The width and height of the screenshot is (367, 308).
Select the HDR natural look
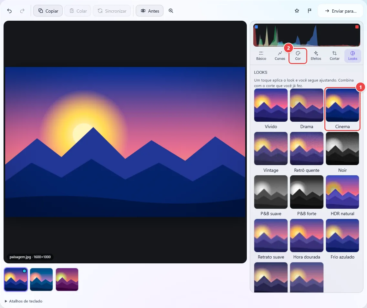coord(342,196)
